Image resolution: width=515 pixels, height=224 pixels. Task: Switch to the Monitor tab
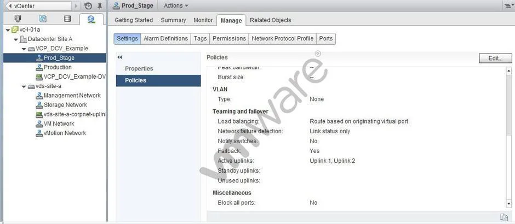[x=203, y=20]
